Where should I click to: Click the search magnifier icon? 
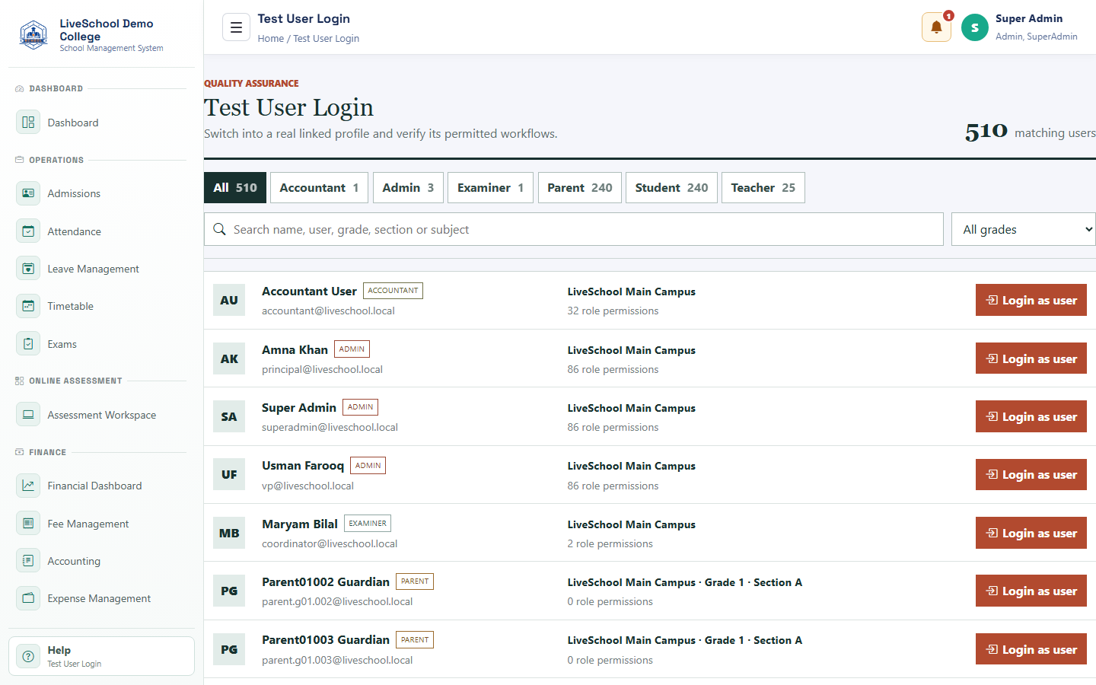pyautogui.click(x=219, y=229)
